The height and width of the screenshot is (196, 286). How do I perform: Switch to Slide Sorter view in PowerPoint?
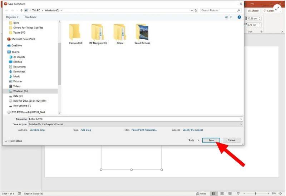tap(222, 194)
